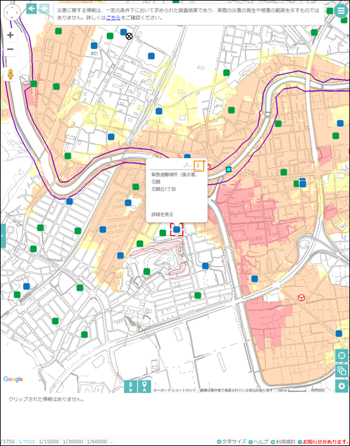Image resolution: width=350 pixels, height=446 pixels.
Task: Open the hamburger menu at top right
Action: point(341,11)
